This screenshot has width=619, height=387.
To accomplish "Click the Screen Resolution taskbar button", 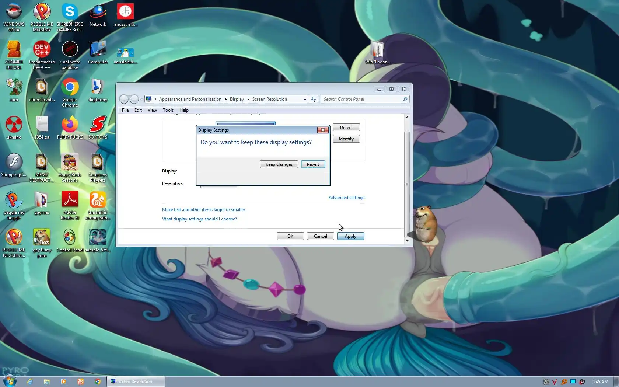I will pos(136,381).
